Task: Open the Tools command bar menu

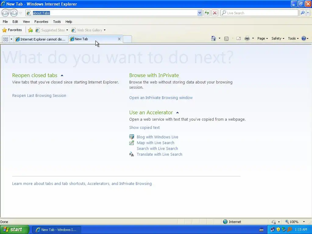Action: [x=293, y=38]
